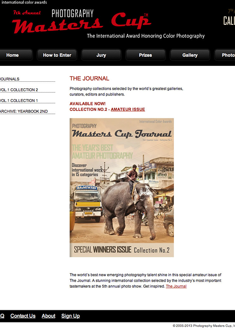Click the Call banner at top right

[229, 18]
